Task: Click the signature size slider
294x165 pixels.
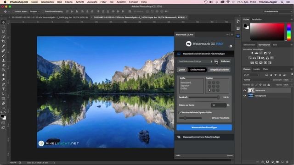Action: pos(190,118)
